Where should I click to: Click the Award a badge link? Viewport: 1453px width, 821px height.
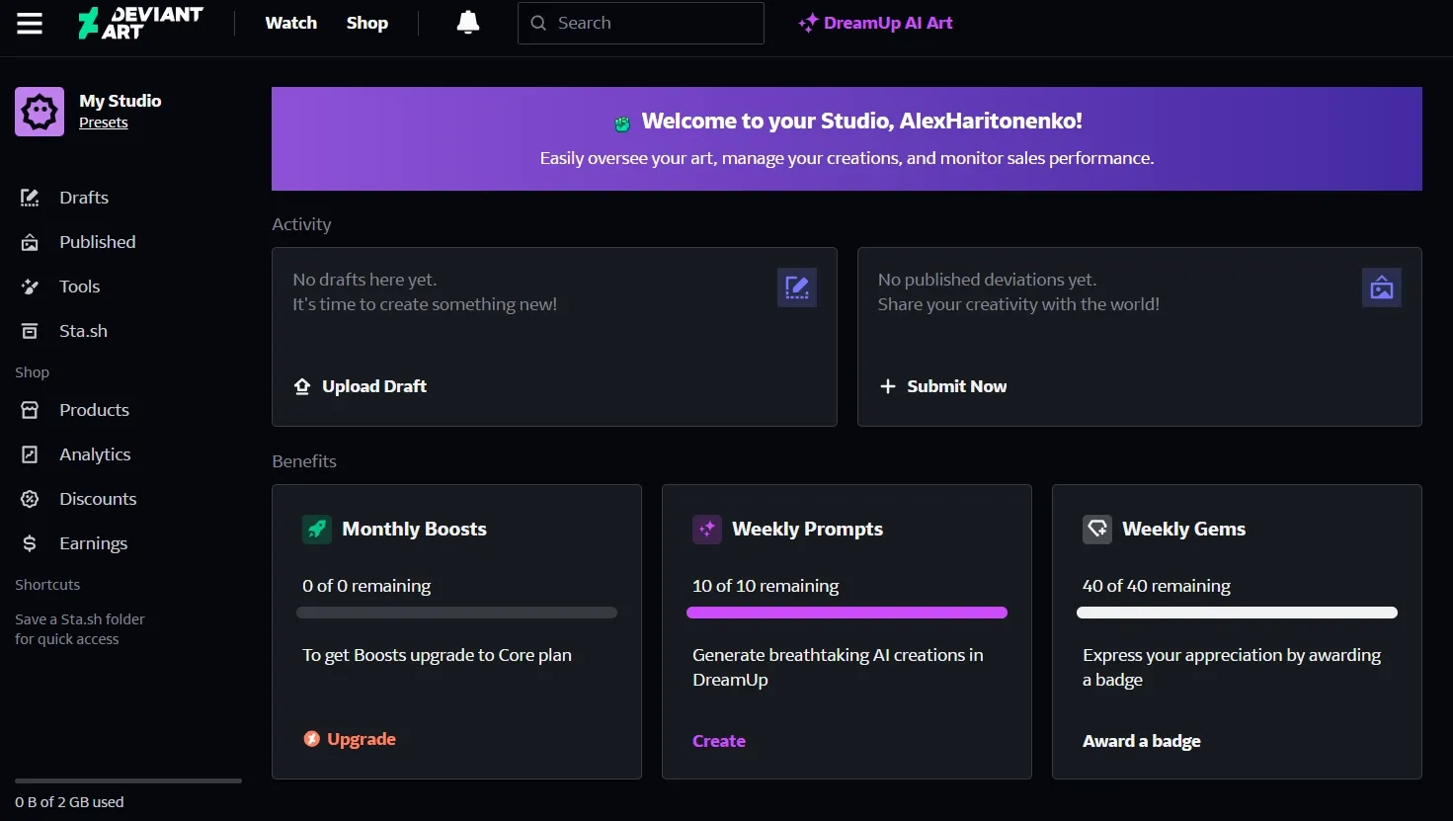tap(1142, 741)
